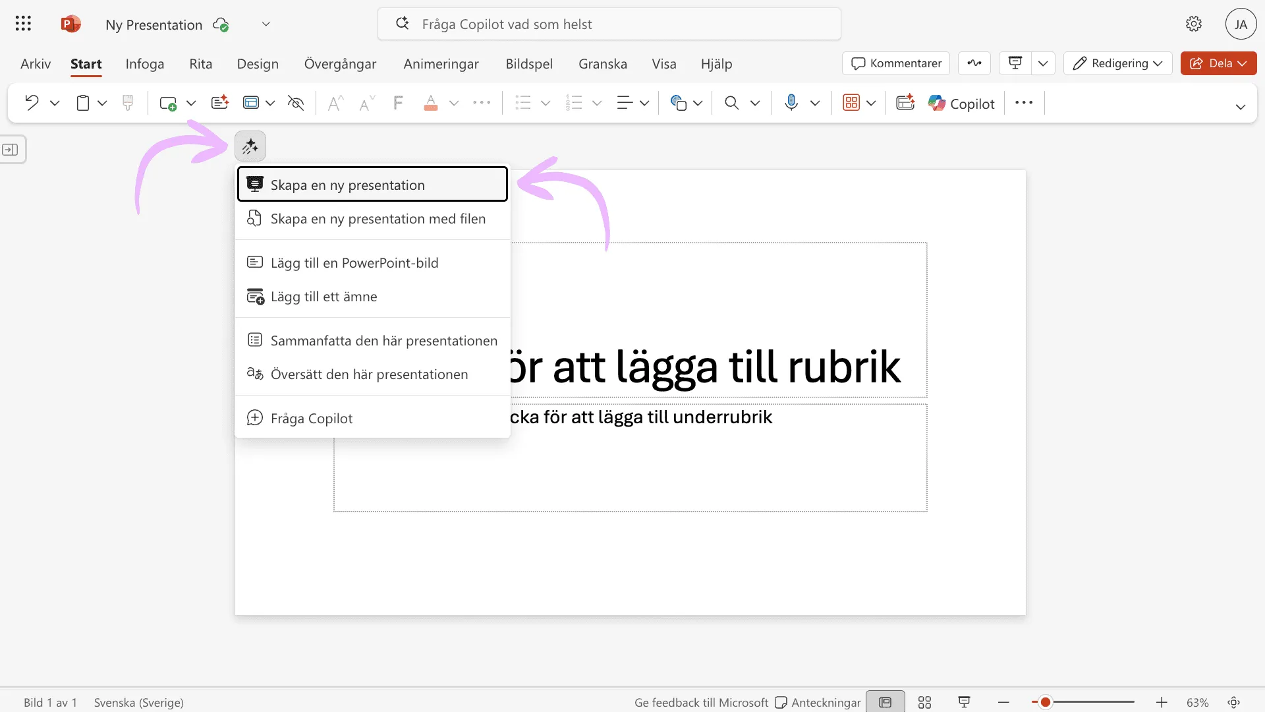Screen dimensions: 1265x712
Task: Expand the file name dropdown chevron
Action: pyautogui.click(x=266, y=24)
